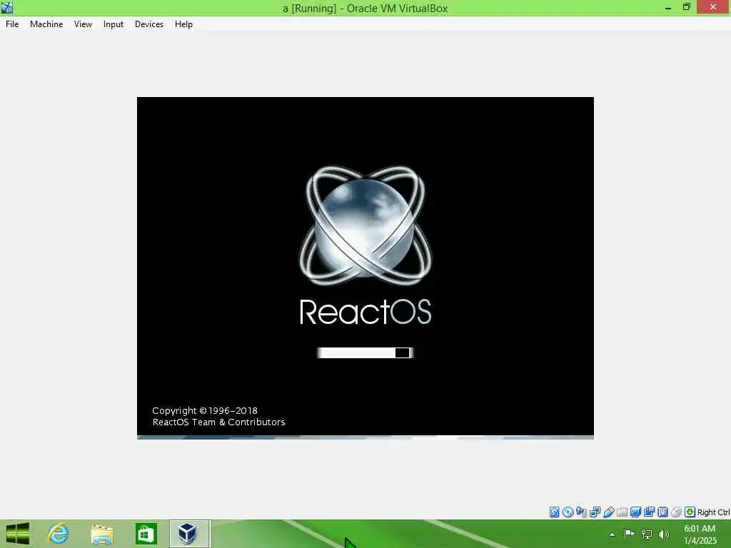Open the taskbar clock showing 6:01 AM
731x548 pixels.
(x=700, y=534)
